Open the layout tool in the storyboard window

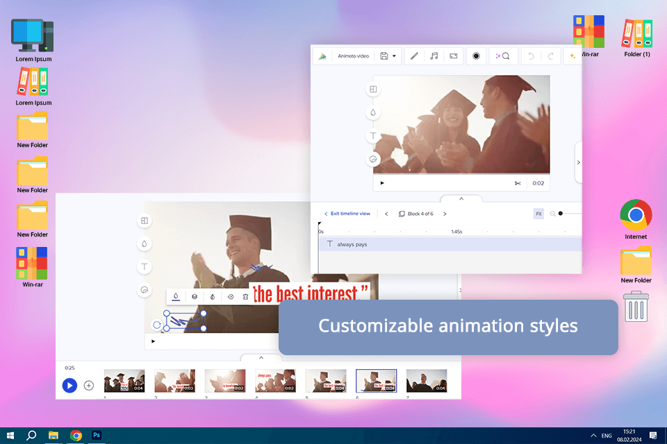pos(145,221)
